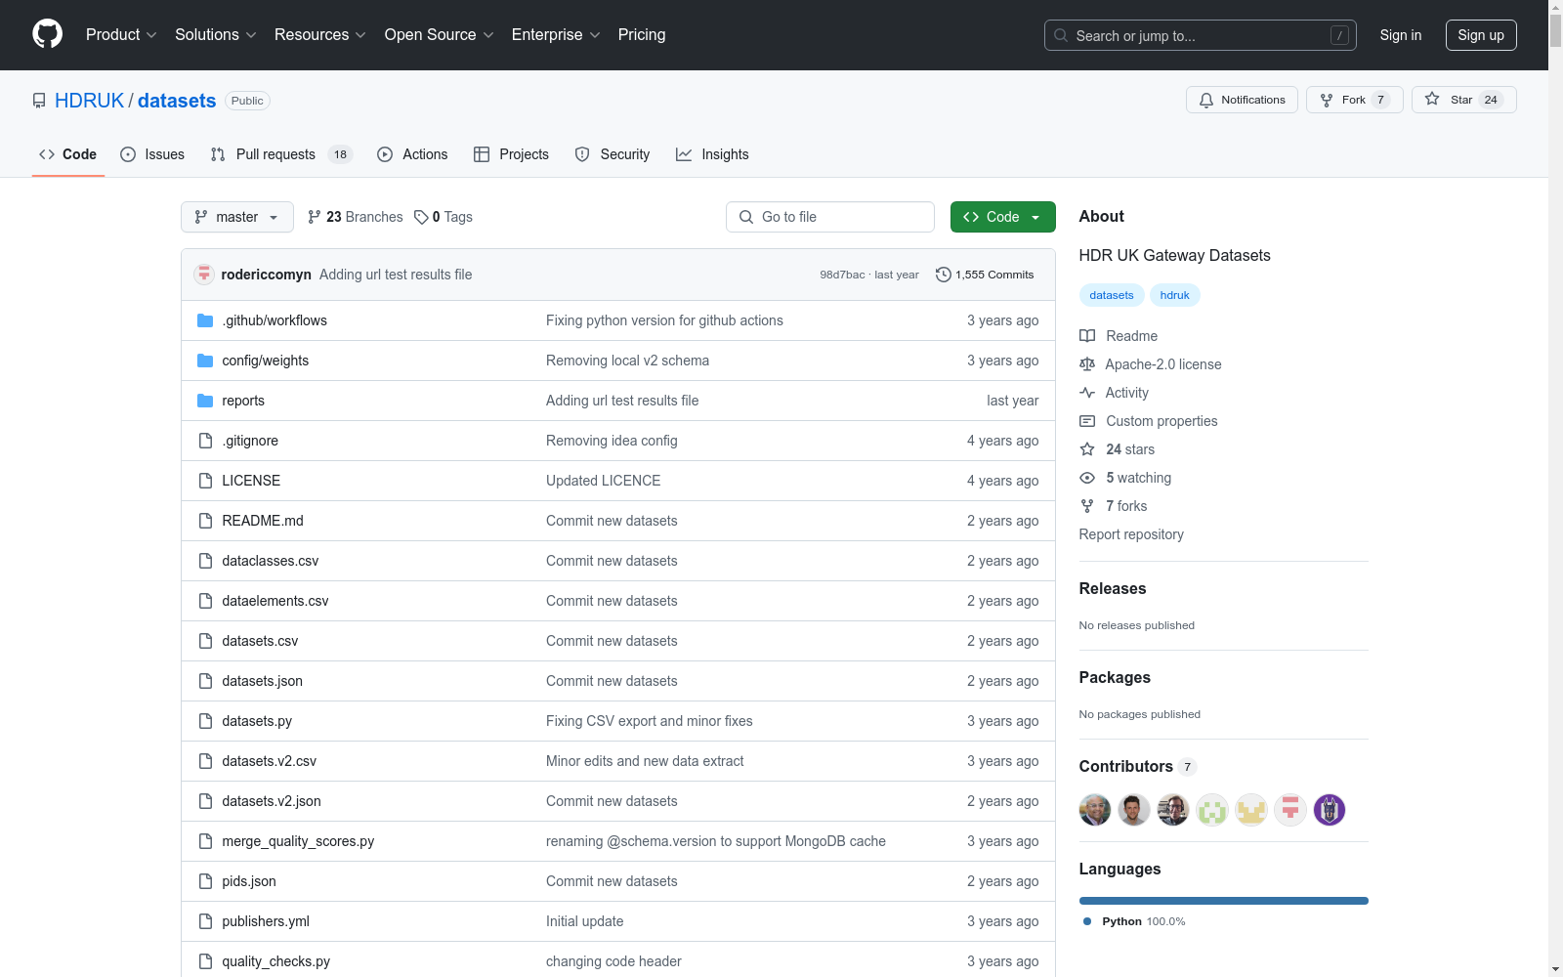Open the master branch selector
This screenshot has width=1563, height=977.
tap(237, 217)
